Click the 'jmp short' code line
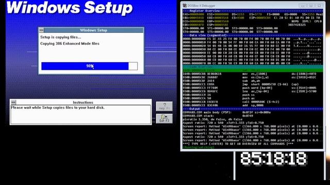Screen dimensions: 330x185 tap(253, 84)
